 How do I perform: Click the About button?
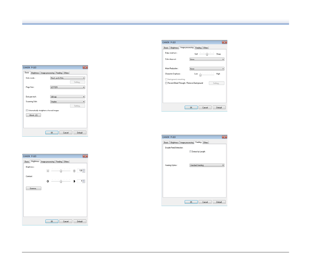(33, 115)
